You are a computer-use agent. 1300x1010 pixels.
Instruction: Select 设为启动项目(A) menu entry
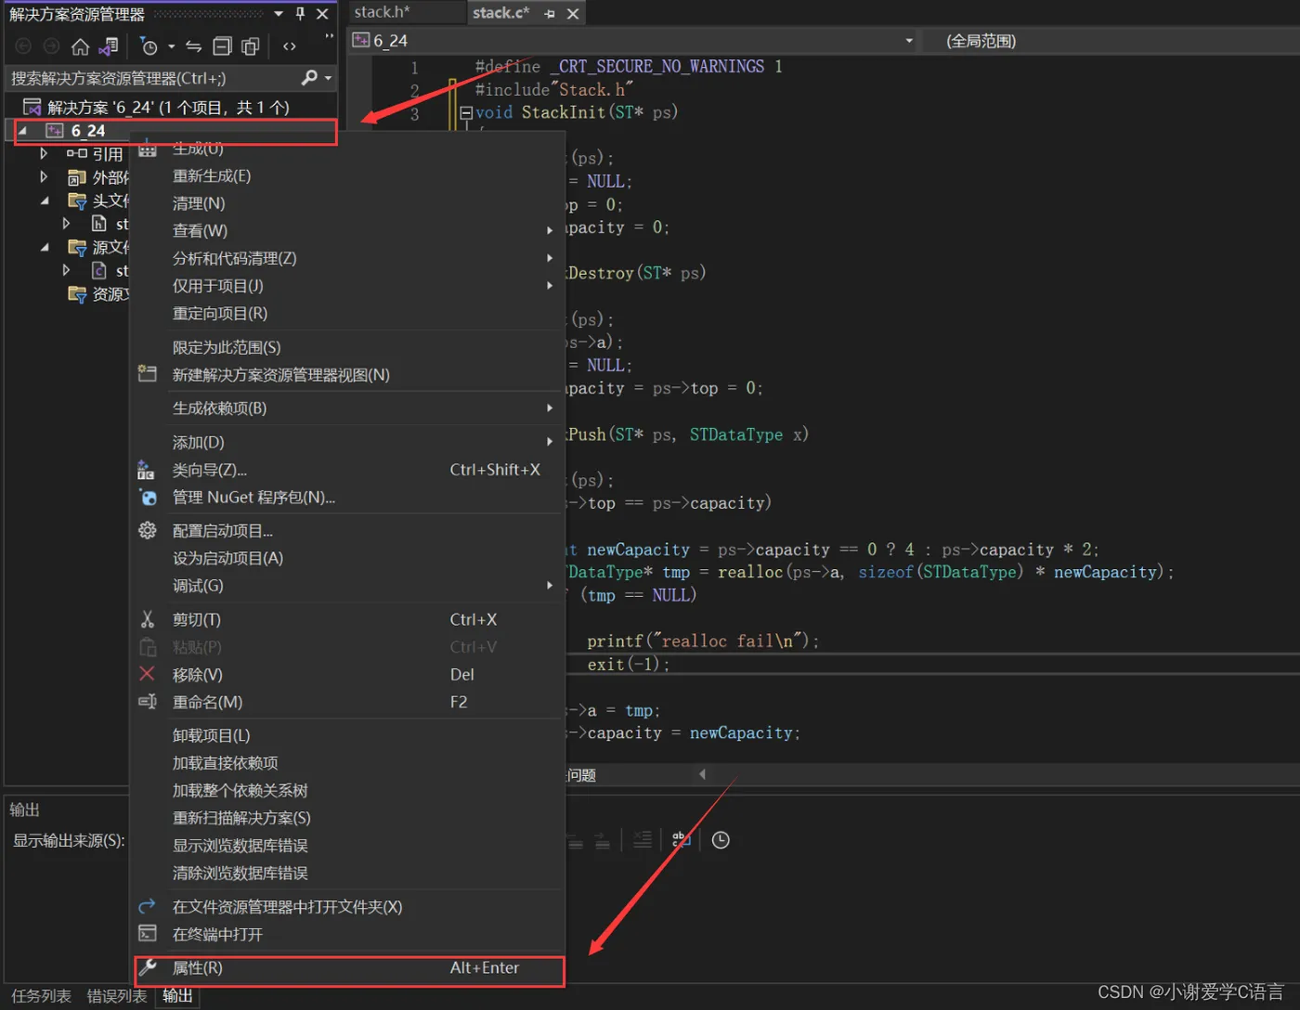pos(347,558)
